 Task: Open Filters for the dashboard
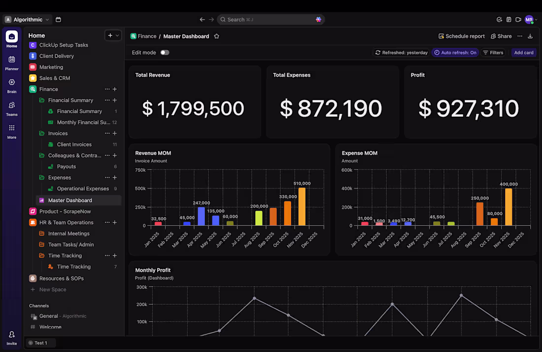(493, 52)
